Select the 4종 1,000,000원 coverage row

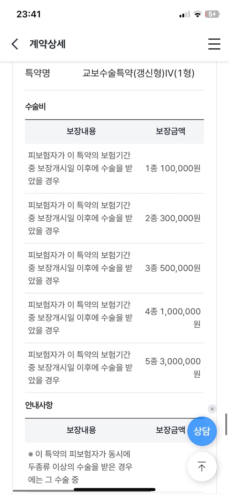[x=114, y=318]
